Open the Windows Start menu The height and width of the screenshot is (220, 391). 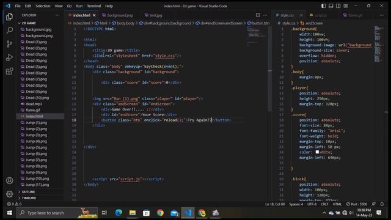(x=10, y=213)
